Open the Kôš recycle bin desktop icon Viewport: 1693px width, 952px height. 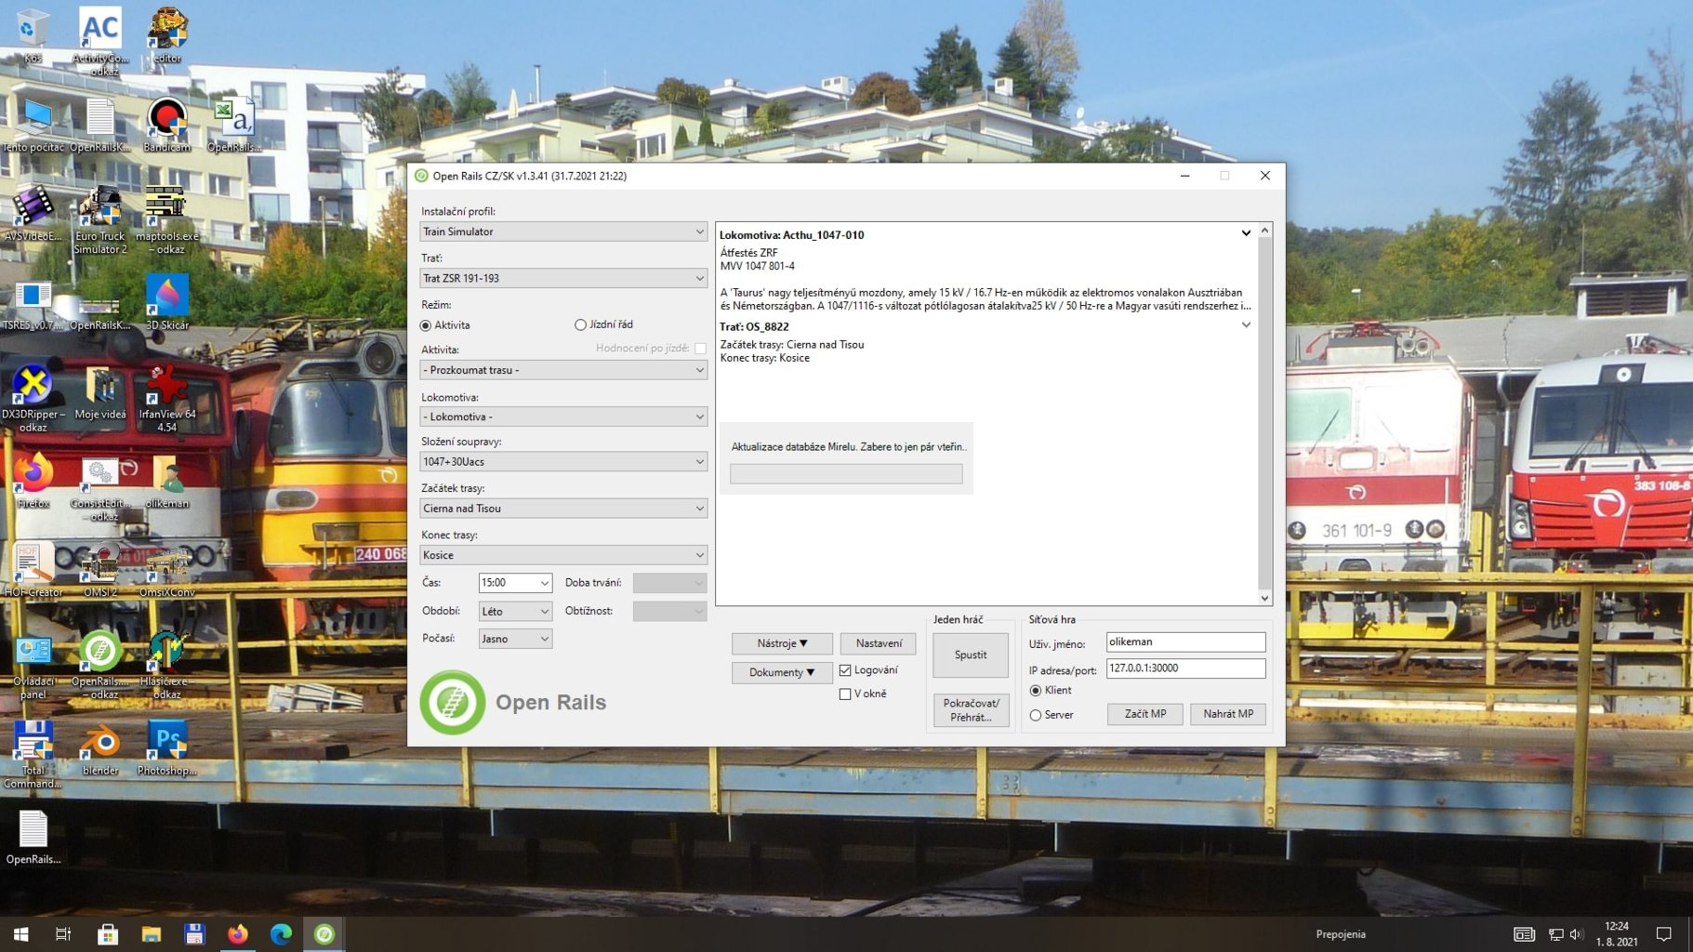[x=33, y=35]
